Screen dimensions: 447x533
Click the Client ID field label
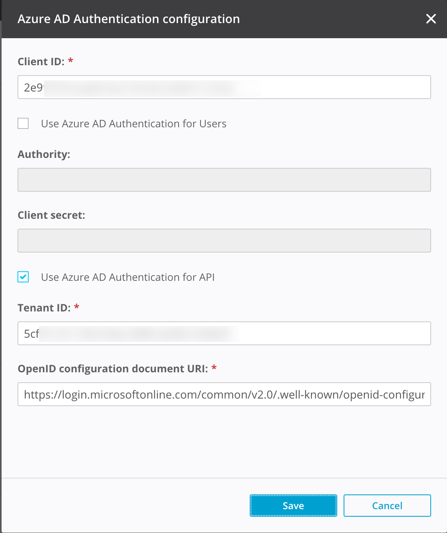pyautogui.click(x=41, y=61)
